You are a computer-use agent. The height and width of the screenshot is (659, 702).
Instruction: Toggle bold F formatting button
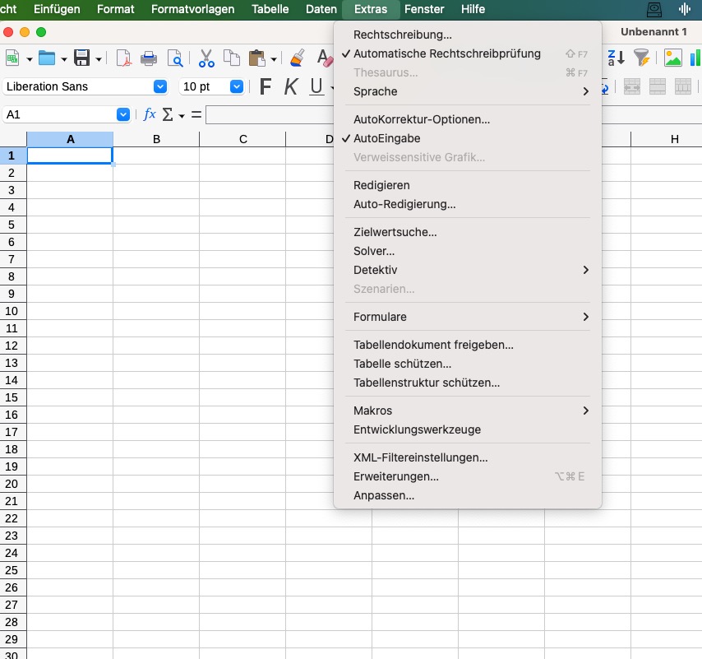(265, 86)
